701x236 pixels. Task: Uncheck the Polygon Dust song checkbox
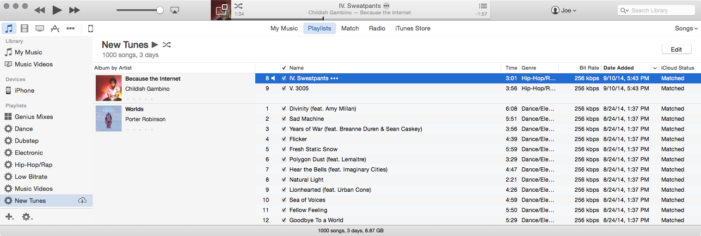click(x=284, y=159)
